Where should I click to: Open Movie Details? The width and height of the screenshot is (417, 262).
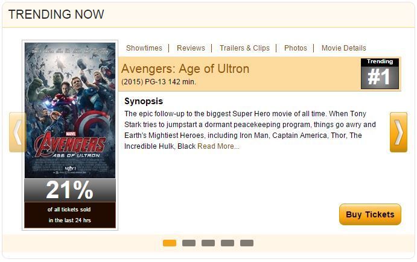(x=343, y=48)
